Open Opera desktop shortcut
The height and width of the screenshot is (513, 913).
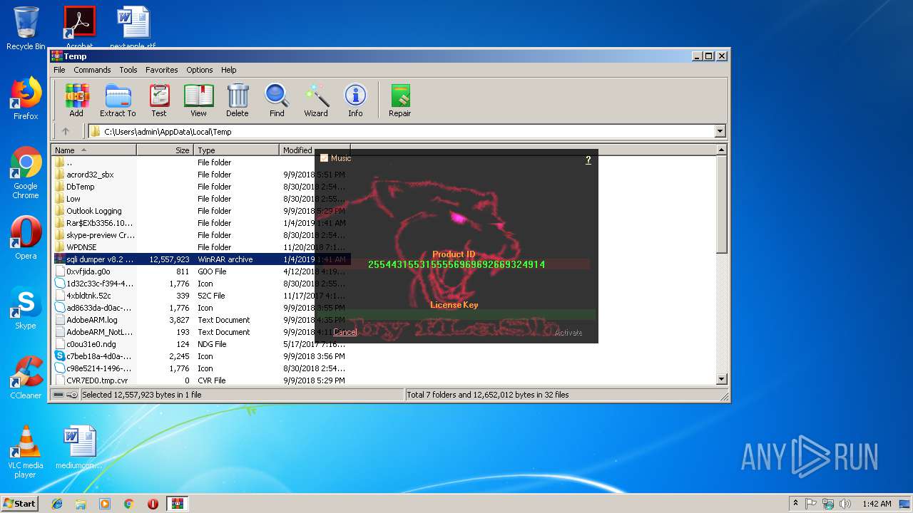[x=26, y=238]
